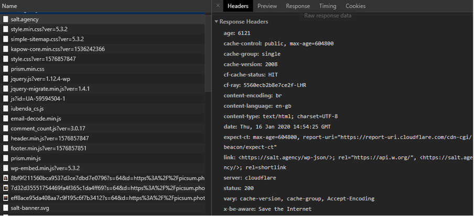The image size is (474, 216).
Task: Click the iubenda_cs.js file icon
Action: tap(5, 109)
